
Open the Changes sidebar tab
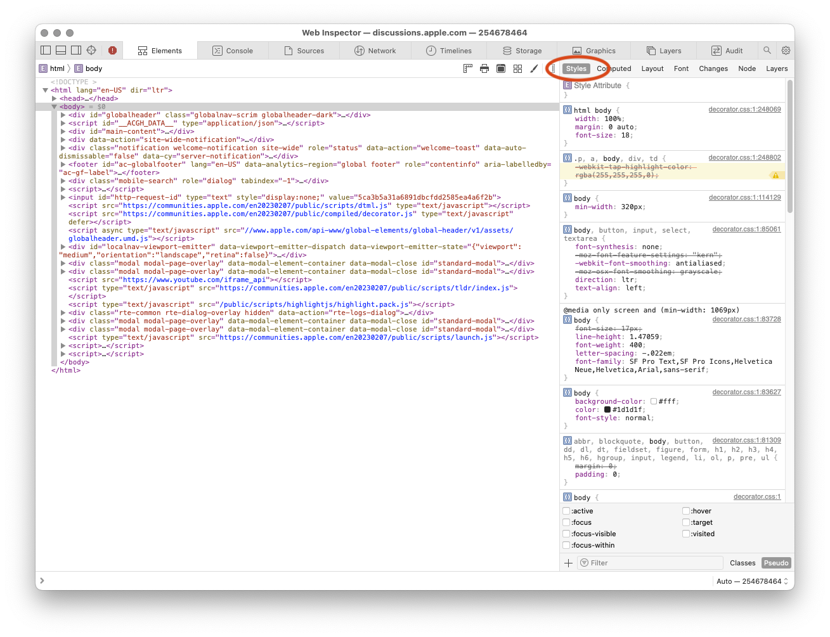(x=713, y=68)
